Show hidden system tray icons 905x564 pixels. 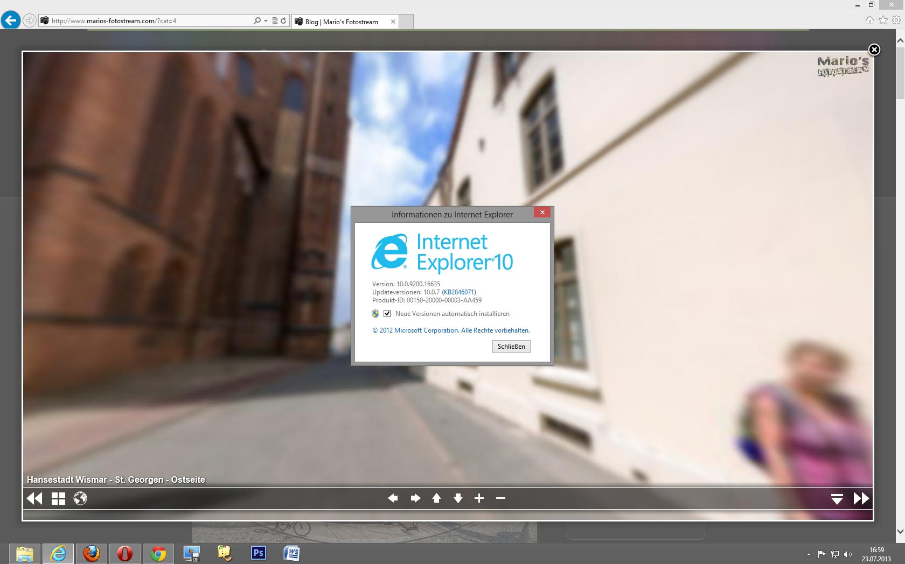tap(809, 554)
